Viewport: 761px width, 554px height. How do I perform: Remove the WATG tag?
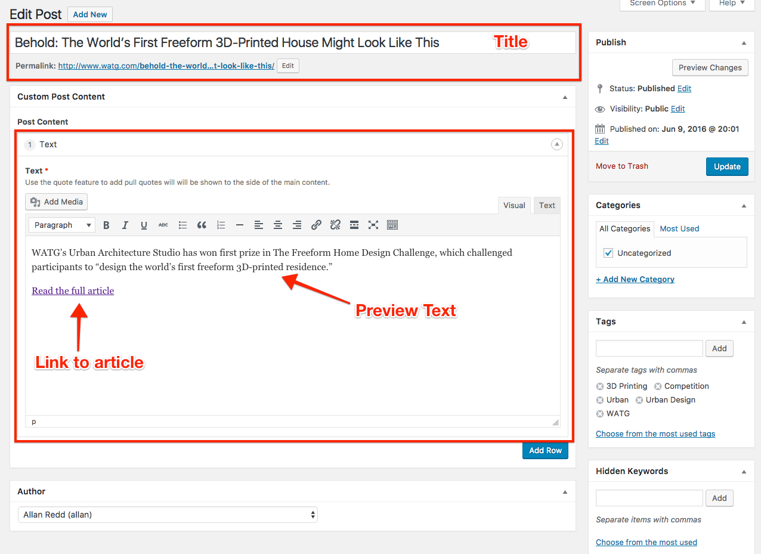point(600,414)
